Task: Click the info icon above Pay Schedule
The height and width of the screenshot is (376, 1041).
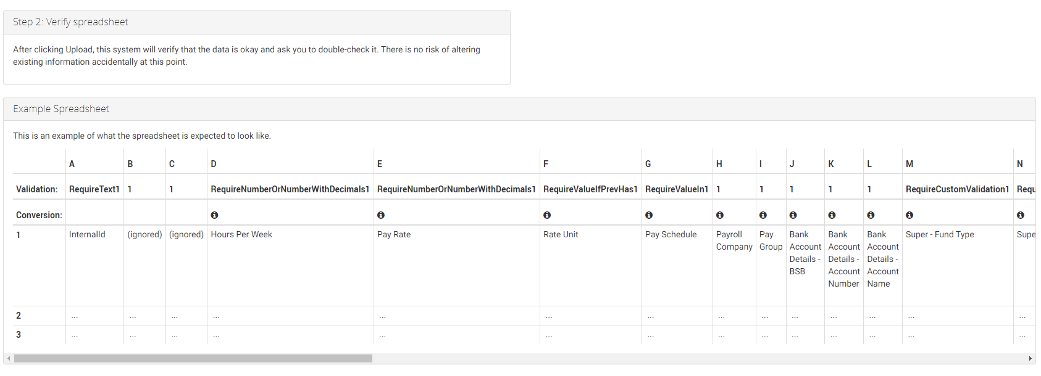Action: click(649, 215)
